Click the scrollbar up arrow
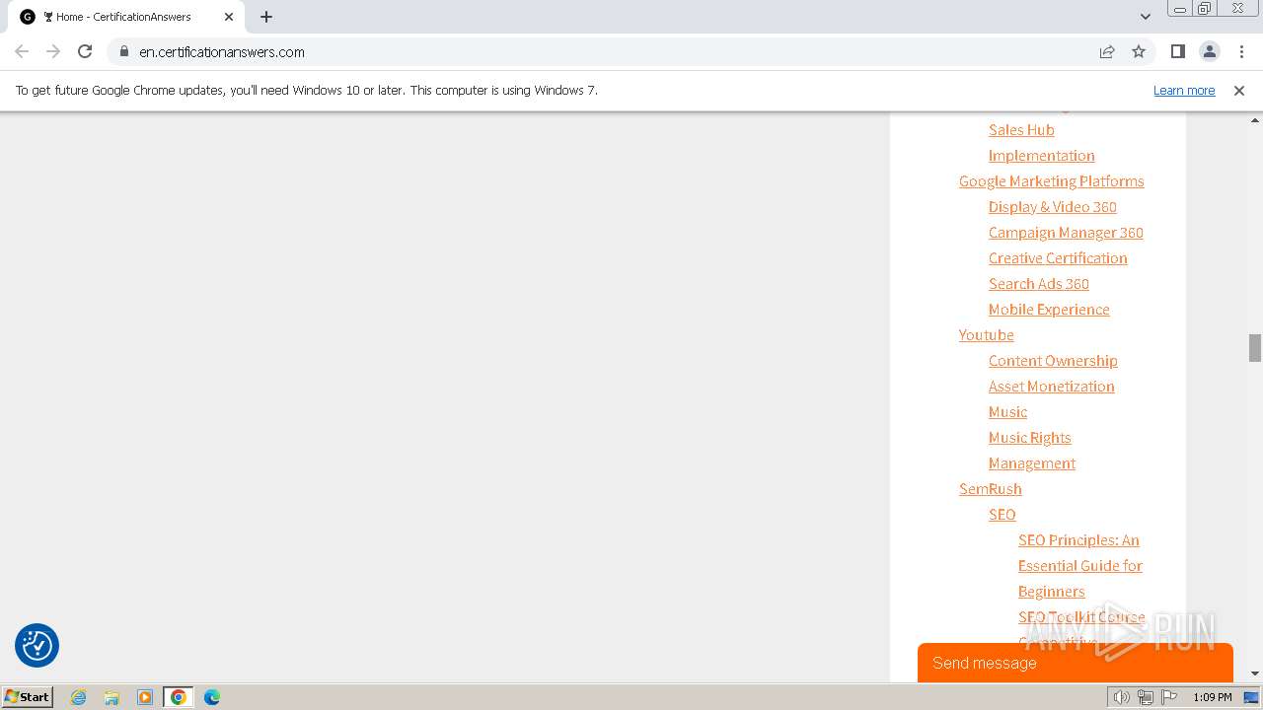Viewport: 1263px width, 710px height. point(1255,119)
